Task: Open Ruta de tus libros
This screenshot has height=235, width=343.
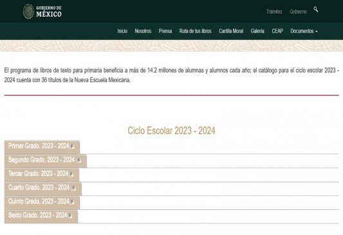Action: pyautogui.click(x=196, y=31)
